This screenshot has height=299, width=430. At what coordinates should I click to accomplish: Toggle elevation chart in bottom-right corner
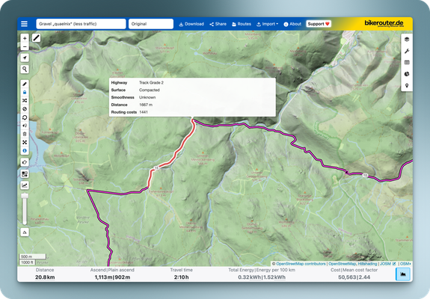point(403,274)
